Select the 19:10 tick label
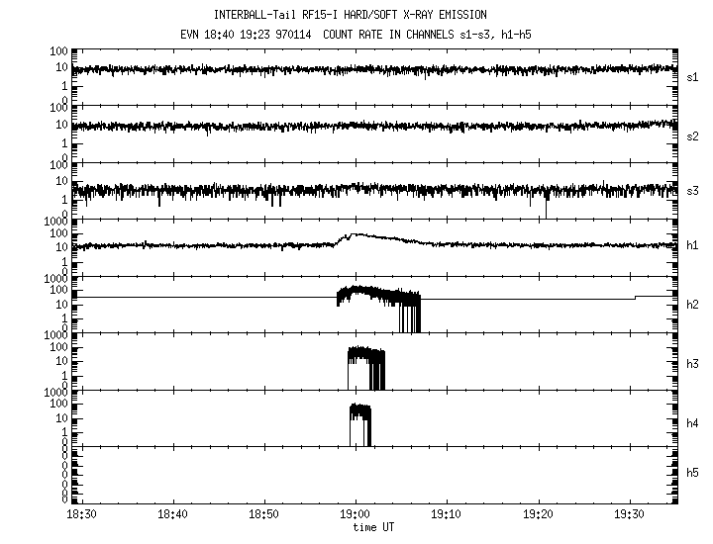Screen dimensions: 713x544 (x=446, y=515)
